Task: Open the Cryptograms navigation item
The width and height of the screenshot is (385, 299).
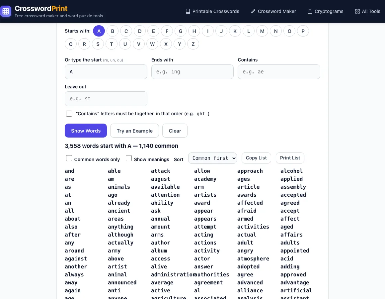Action: point(326,11)
